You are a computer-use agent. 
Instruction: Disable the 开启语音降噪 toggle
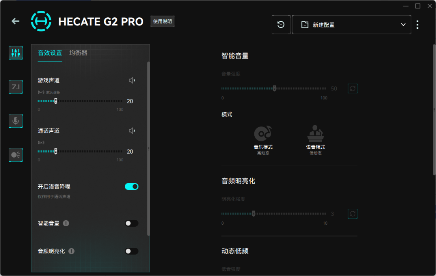[x=132, y=186]
